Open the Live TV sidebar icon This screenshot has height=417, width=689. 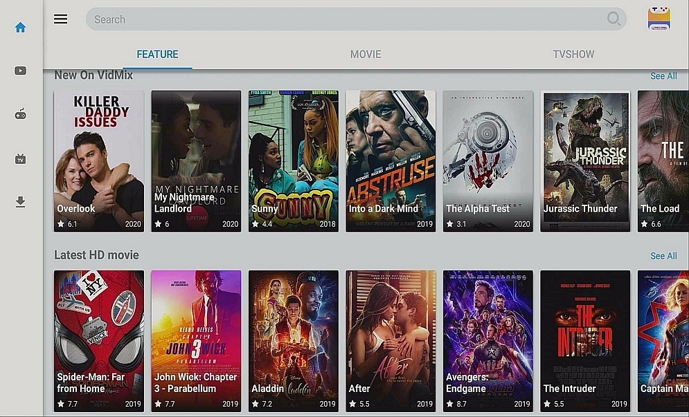(20, 158)
